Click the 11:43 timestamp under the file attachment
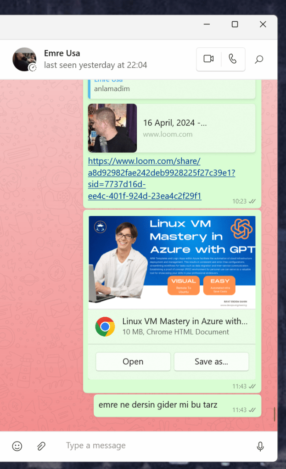The width and height of the screenshot is (286, 469). 239,386
